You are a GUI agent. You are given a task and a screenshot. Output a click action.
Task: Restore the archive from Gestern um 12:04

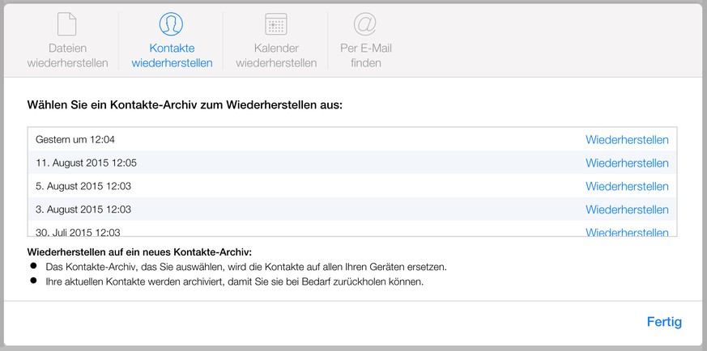pyautogui.click(x=627, y=140)
